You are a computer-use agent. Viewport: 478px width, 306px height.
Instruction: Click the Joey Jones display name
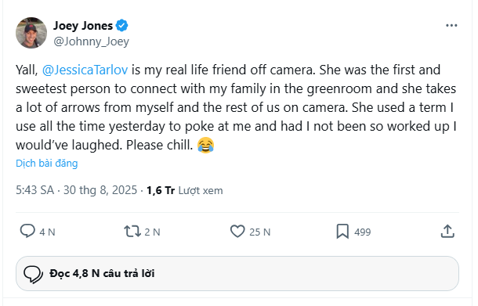(x=83, y=26)
